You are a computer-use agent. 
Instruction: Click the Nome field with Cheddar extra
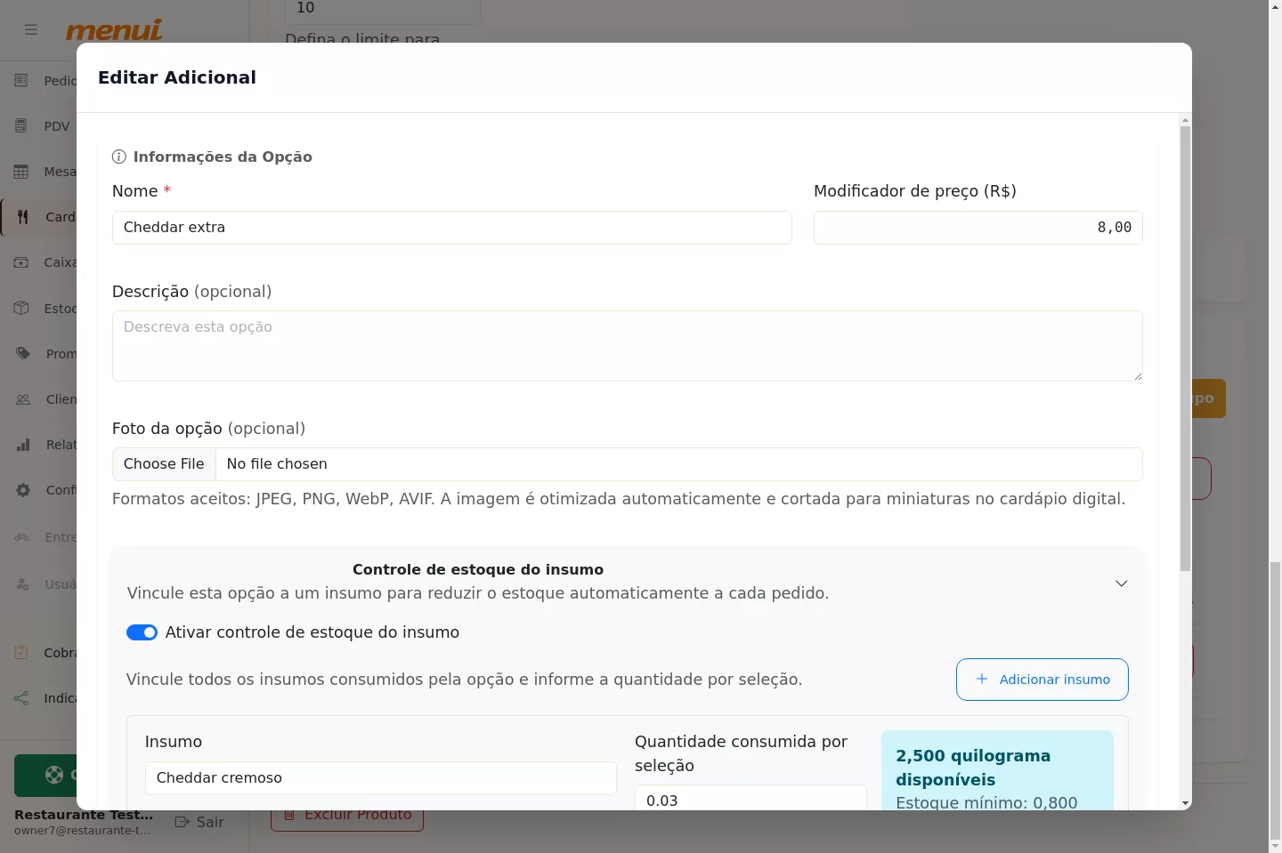pos(452,228)
